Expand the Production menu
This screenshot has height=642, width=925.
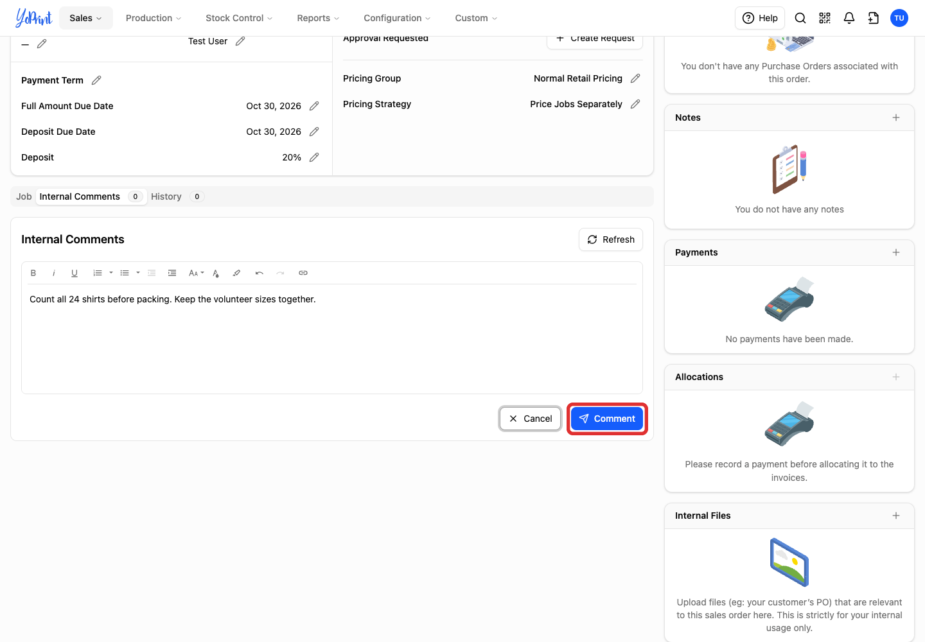click(154, 18)
